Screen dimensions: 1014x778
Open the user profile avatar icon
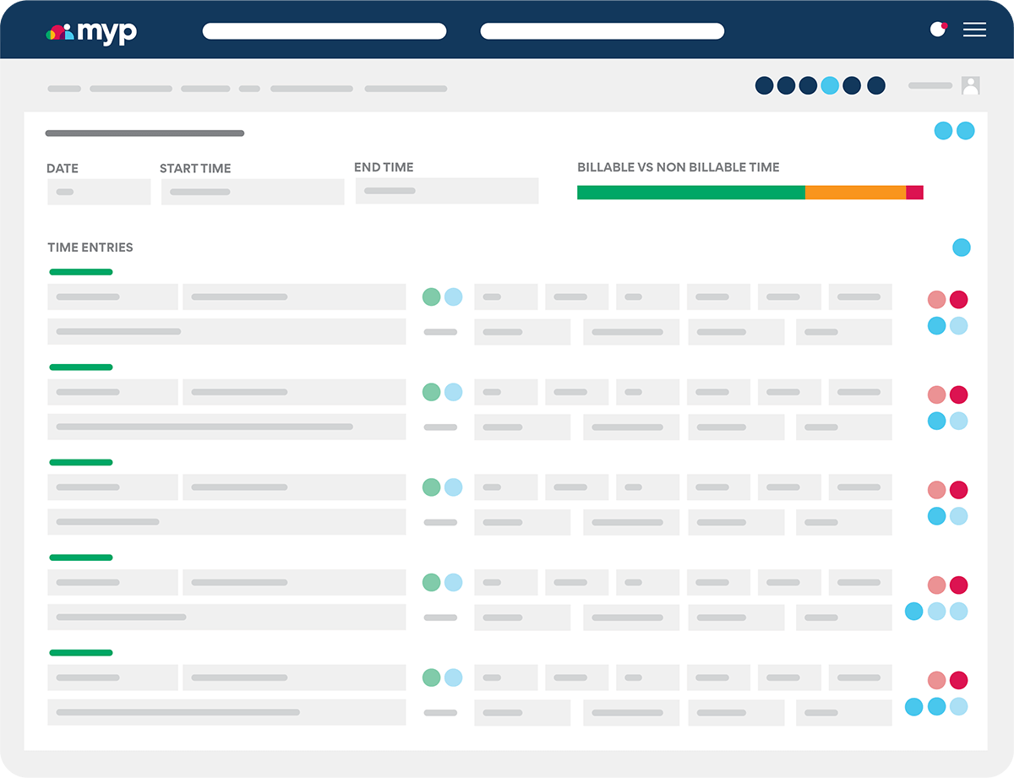tap(971, 85)
